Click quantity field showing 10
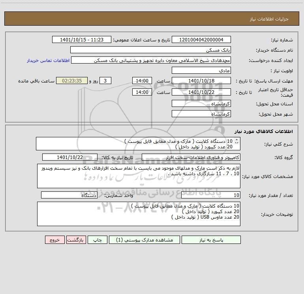Screen dimensions: 304x294 [x=211, y=195]
